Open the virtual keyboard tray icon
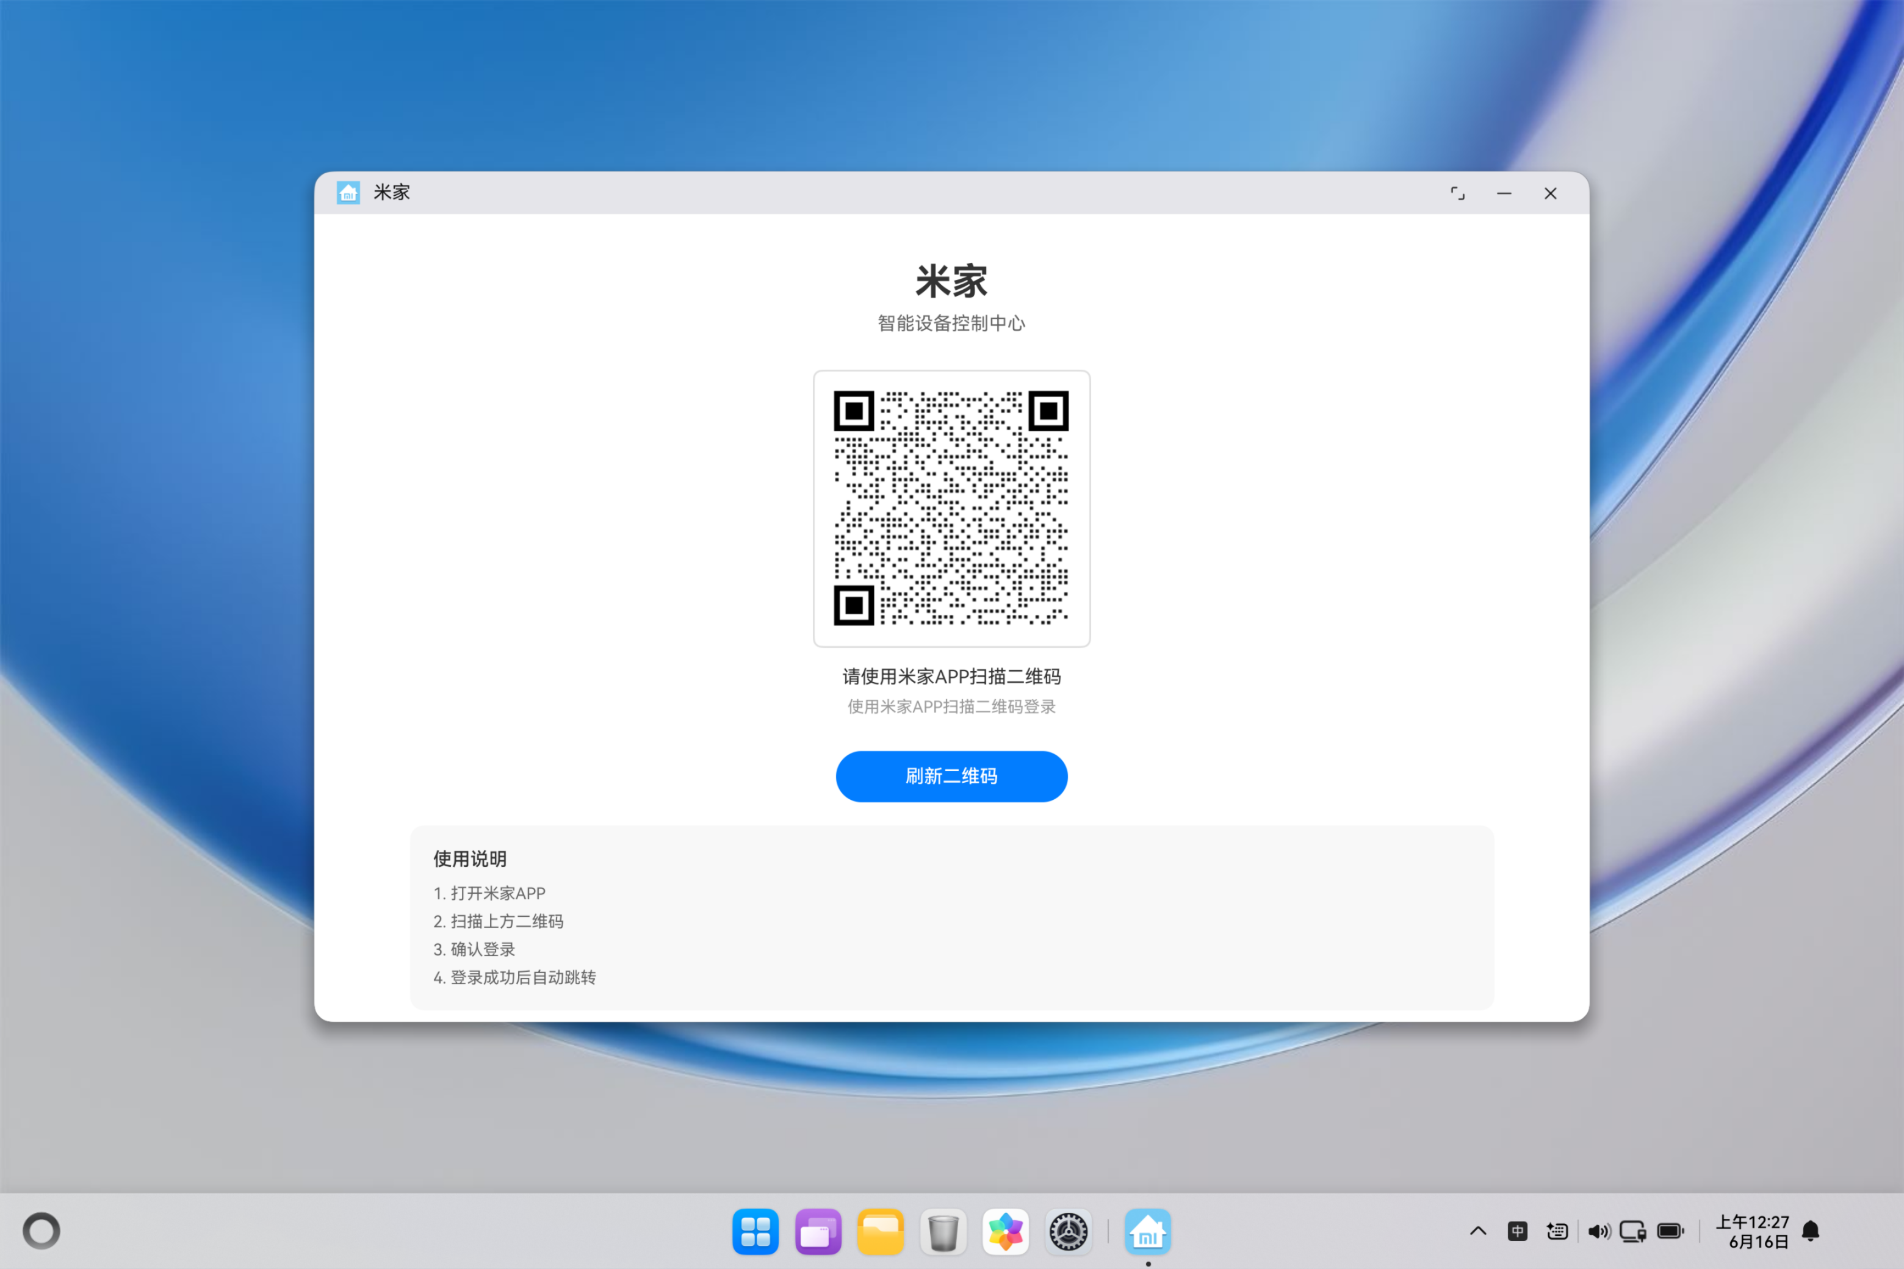1904x1269 pixels. click(x=1557, y=1231)
